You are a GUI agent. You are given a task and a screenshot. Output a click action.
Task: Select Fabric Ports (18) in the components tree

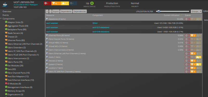[15, 62]
